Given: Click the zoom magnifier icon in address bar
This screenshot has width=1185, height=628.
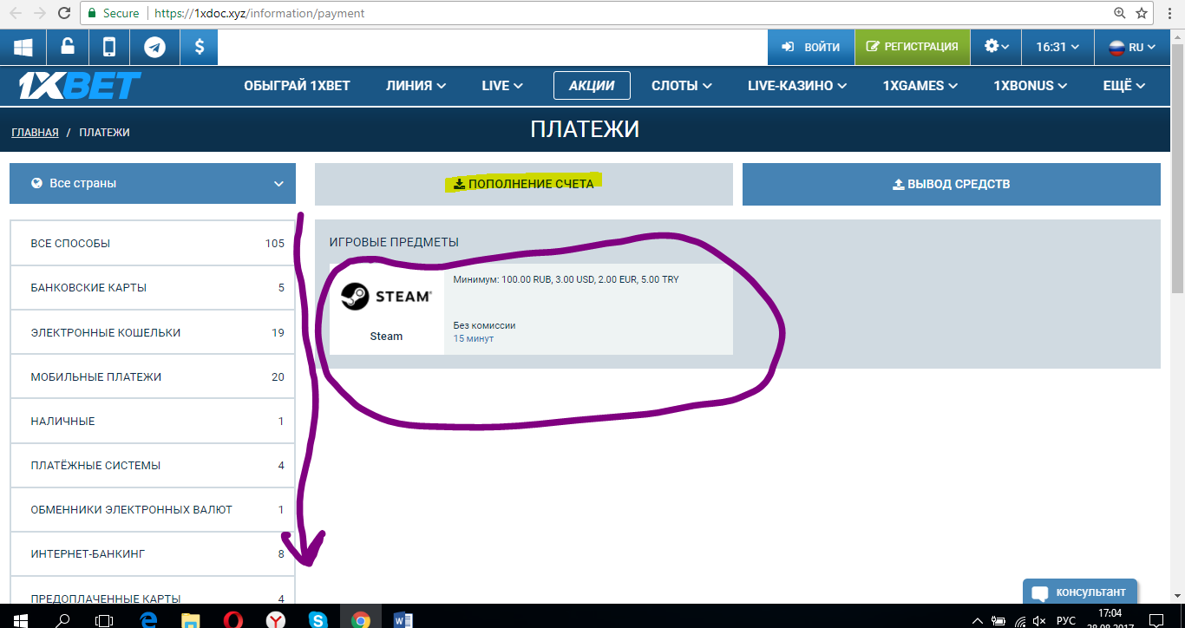Looking at the screenshot, I should pyautogui.click(x=1120, y=13).
